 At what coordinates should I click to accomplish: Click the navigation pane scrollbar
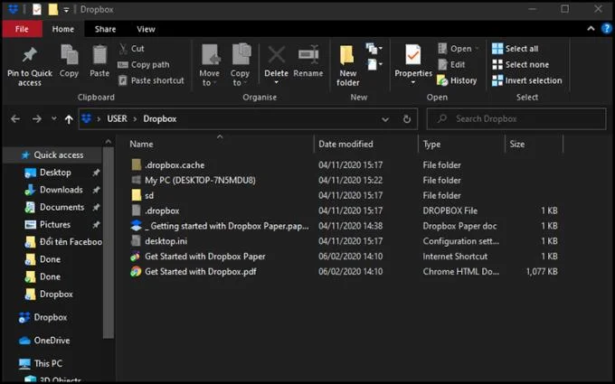point(109,243)
